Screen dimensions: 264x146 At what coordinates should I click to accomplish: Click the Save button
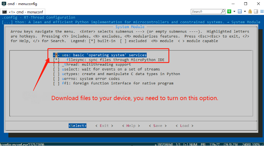(158, 126)
